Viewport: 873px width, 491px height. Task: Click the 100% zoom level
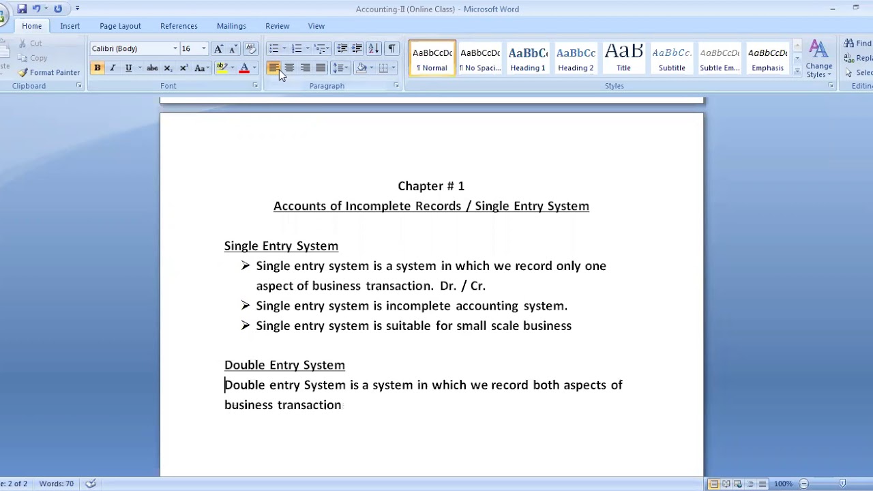(783, 483)
